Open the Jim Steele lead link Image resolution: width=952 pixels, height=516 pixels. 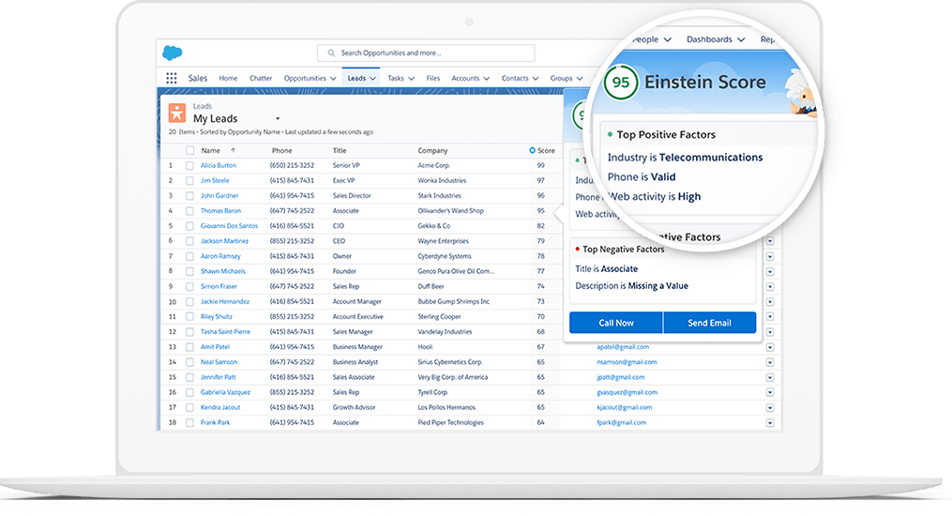click(215, 180)
